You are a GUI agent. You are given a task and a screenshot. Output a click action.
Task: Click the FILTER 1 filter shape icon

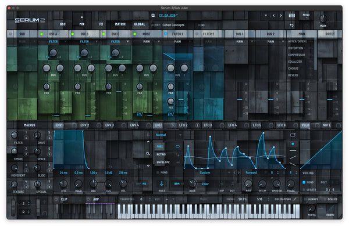tap(171, 114)
